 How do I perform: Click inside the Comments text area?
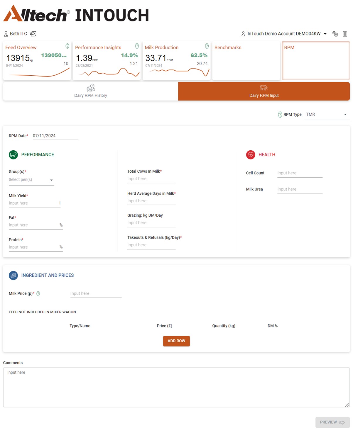click(176, 387)
